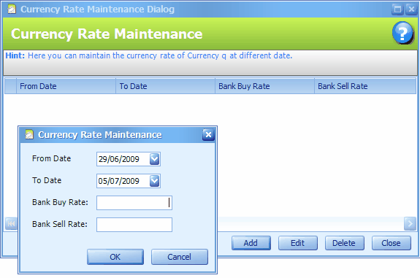Image resolution: width=420 pixels, height=278 pixels.
Task: Close the Currency Rate Maintenance Dialog window
Action: 411,9
